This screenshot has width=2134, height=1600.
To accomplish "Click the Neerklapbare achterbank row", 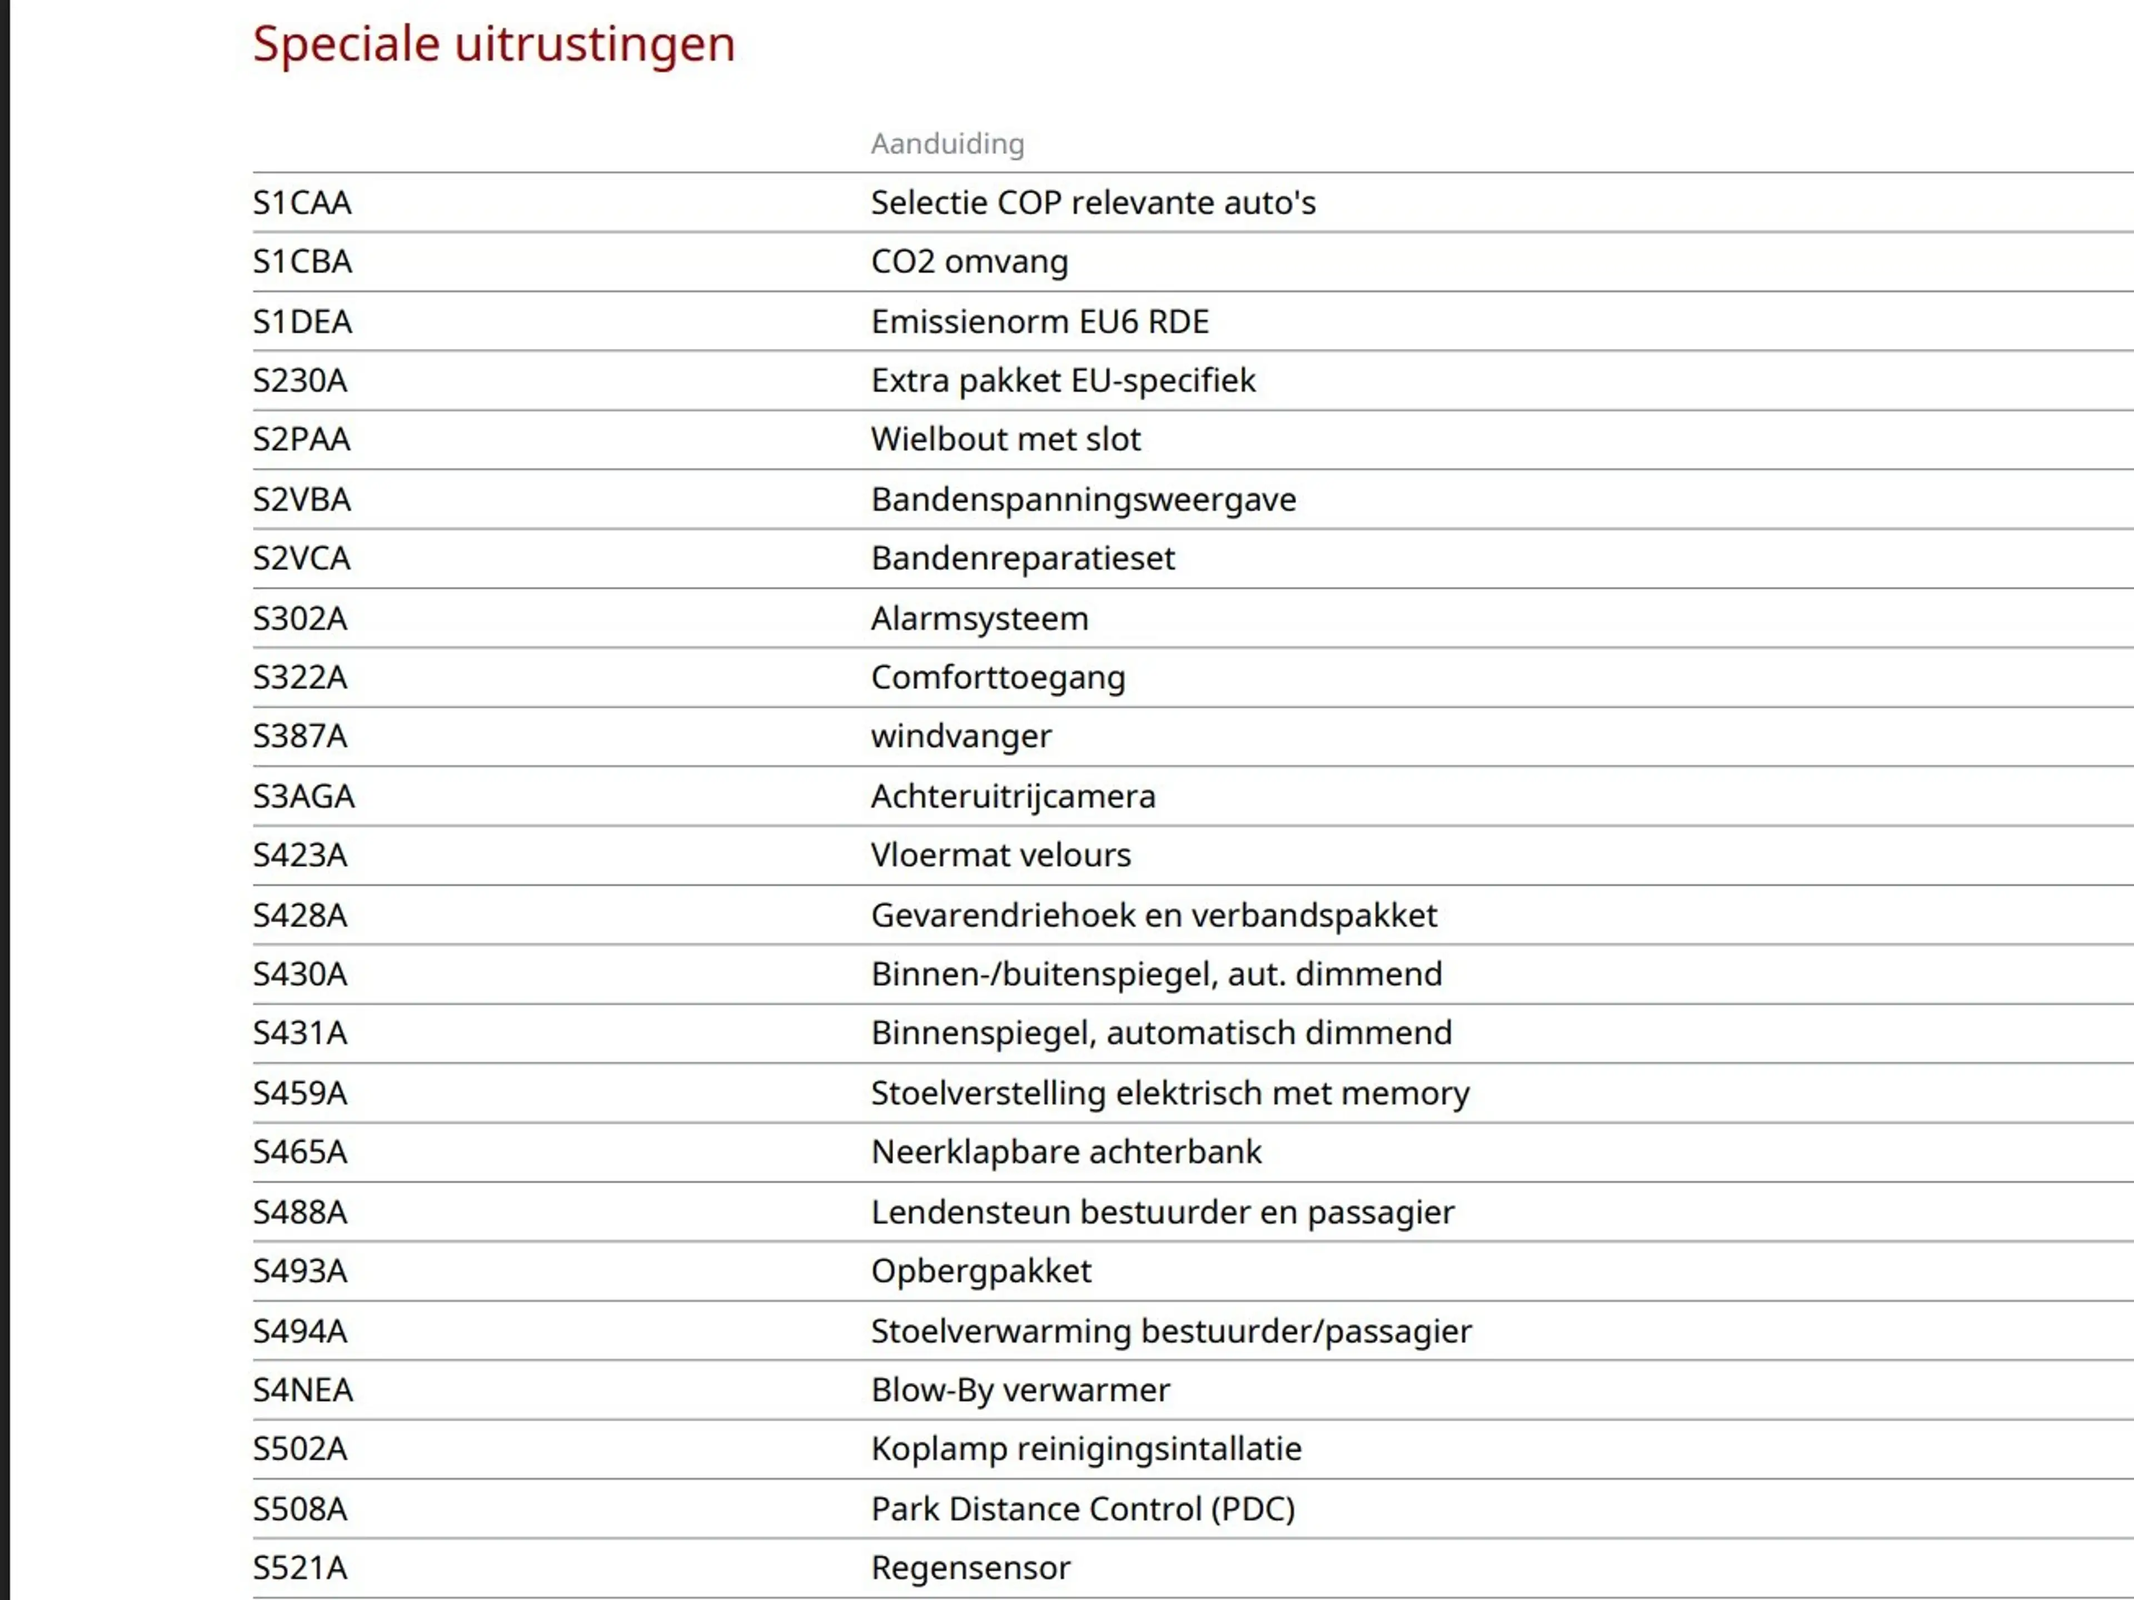I will [1193, 1153].
